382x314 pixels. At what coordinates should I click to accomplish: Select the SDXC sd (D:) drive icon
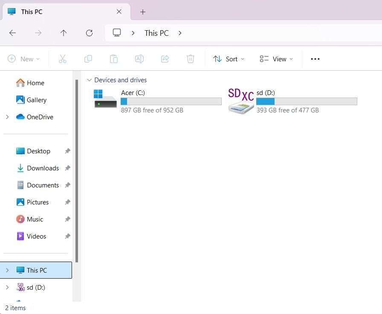tap(241, 101)
